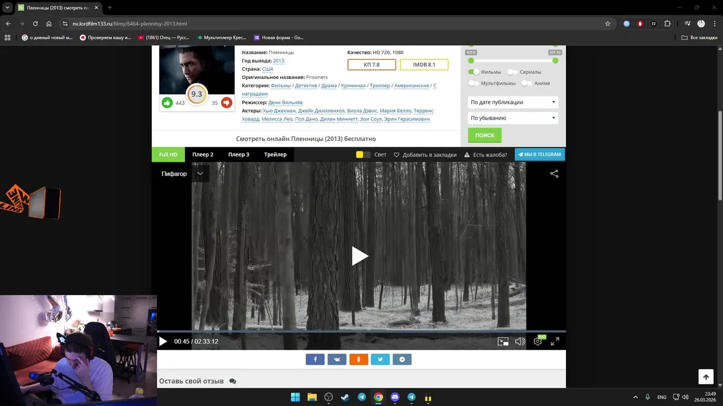Toggle the Свет light switch
The width and height of the screenshot is (723, 406).
pyautogui.click(x=363, y=155)
